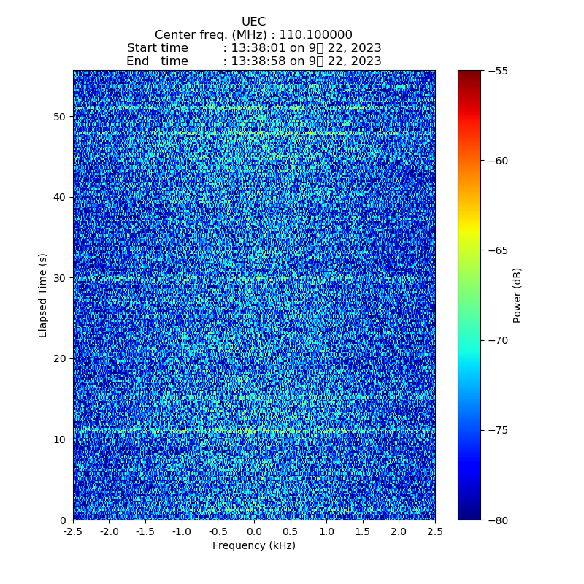Click the Power (dB) colorbar label

click(517, 295)
